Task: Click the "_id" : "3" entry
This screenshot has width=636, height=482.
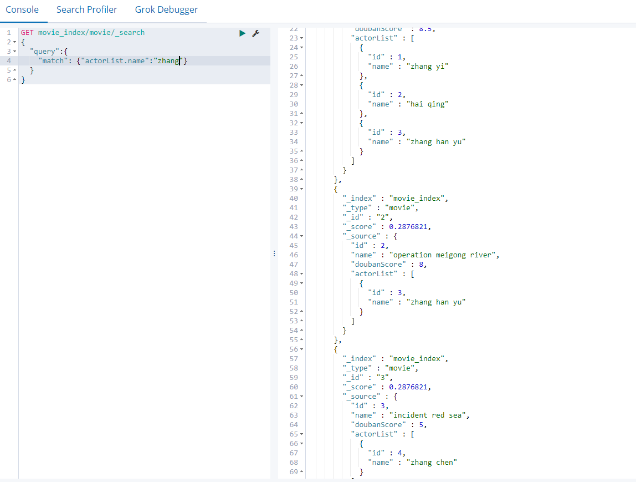Action: [367, 378]
